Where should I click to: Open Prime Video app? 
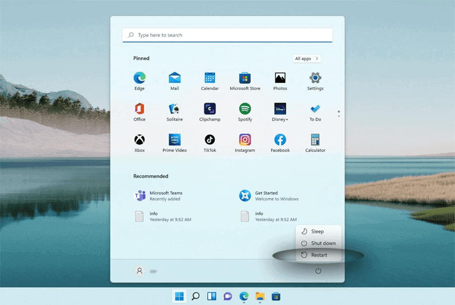pos(175,143)
